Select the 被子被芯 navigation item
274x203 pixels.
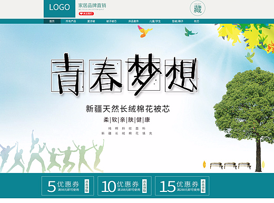111,21
